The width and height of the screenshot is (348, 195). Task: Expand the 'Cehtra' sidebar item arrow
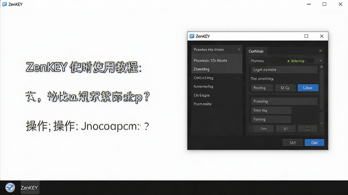click(x=238, y=78)
